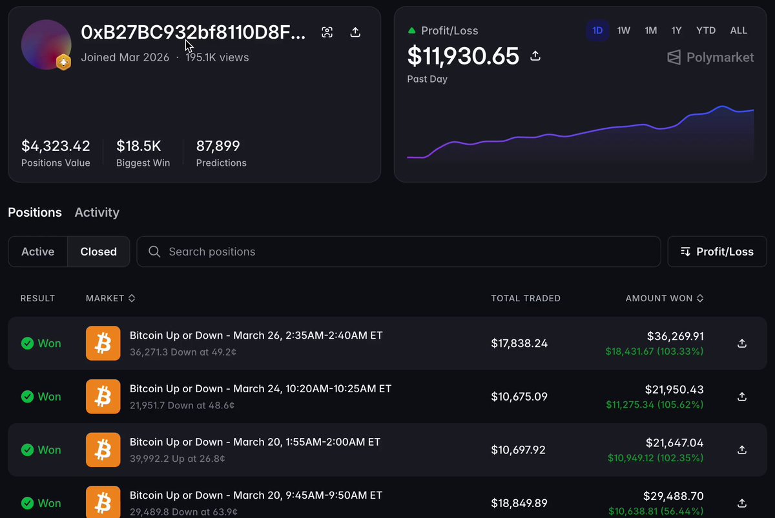Click the Bitcoin icon for March 24 10:20AM market
Screen dimensions: 775x518
click(x=103, y=396)
